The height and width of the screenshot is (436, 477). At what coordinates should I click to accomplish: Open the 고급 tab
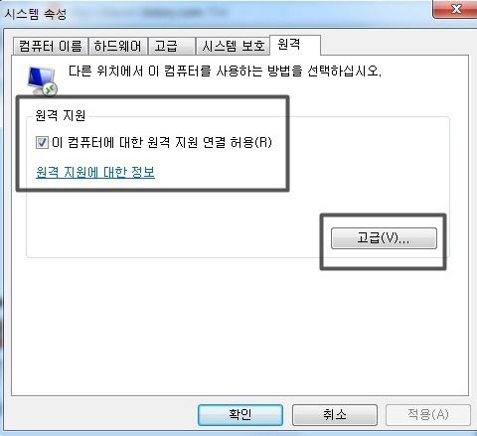point(171,46)
